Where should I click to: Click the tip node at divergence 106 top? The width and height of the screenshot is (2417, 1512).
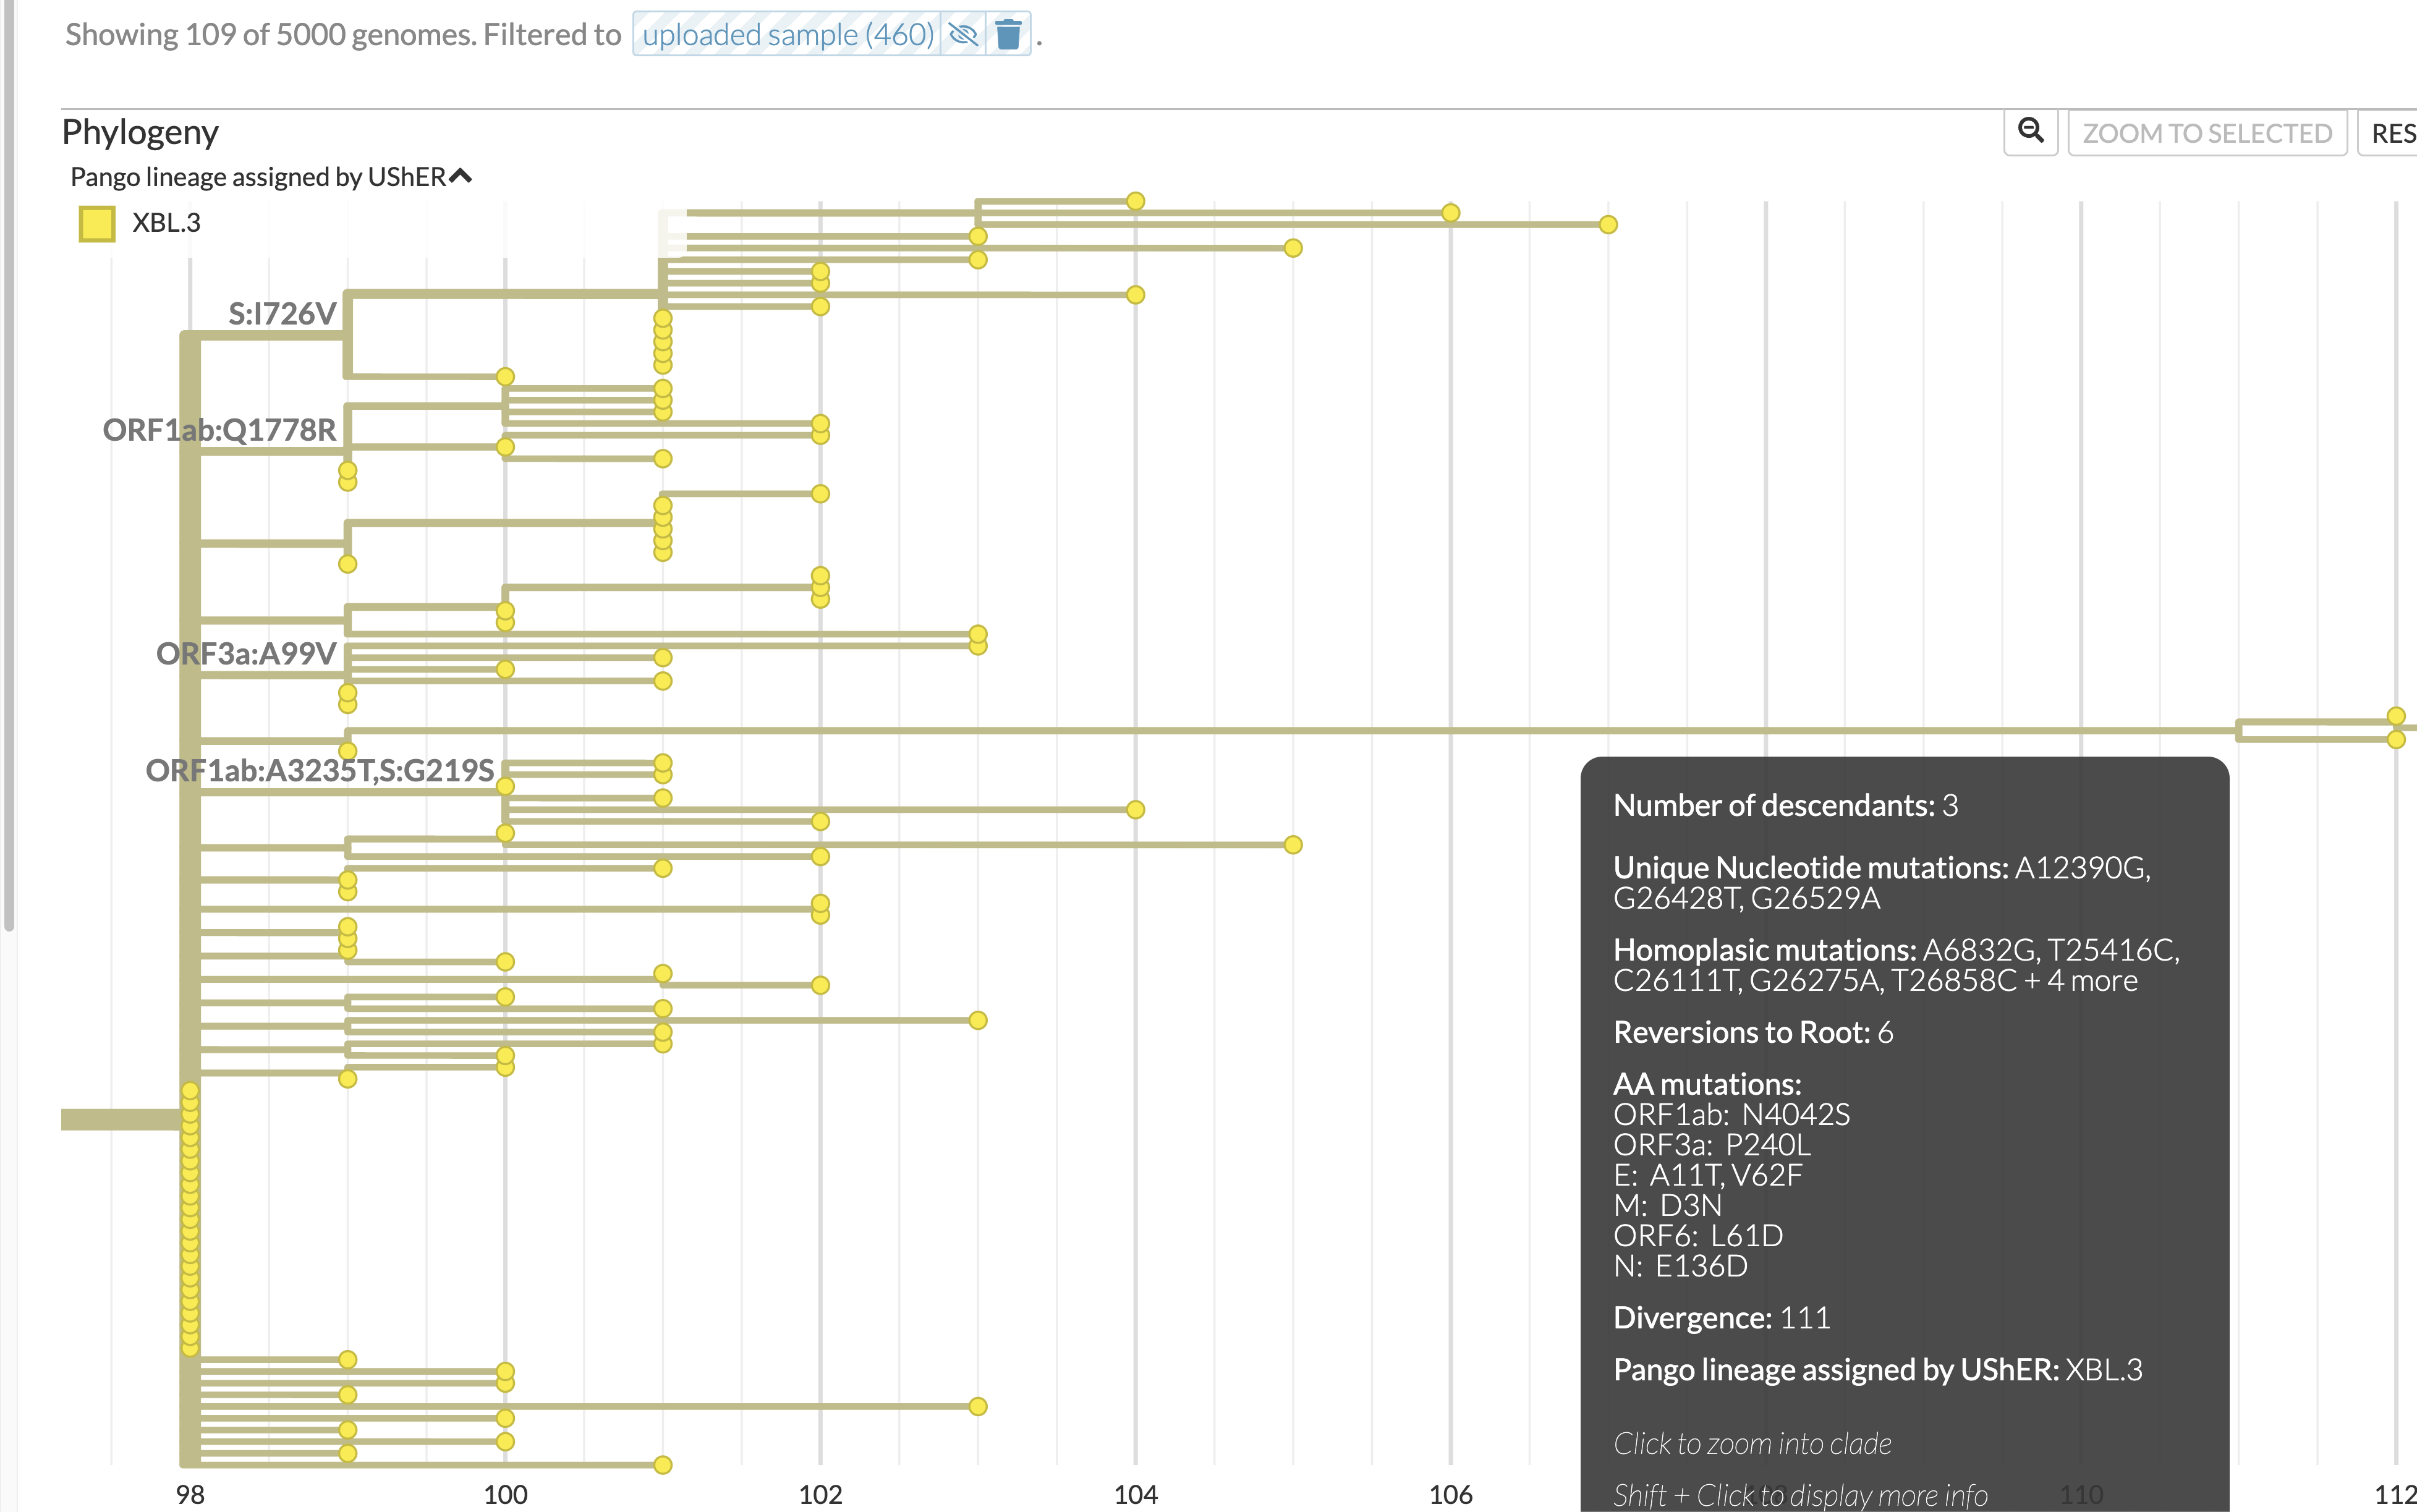pyautogui.click(x=1450, y=213)
